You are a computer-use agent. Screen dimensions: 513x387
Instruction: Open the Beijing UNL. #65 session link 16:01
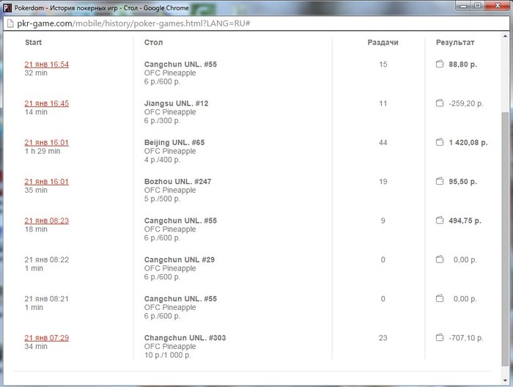pos(46,143)
